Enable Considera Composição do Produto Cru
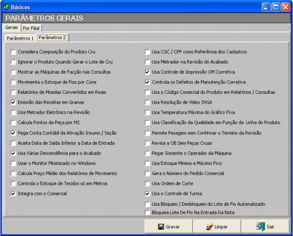This screenshot has height=236, width=293. (13, 51)
